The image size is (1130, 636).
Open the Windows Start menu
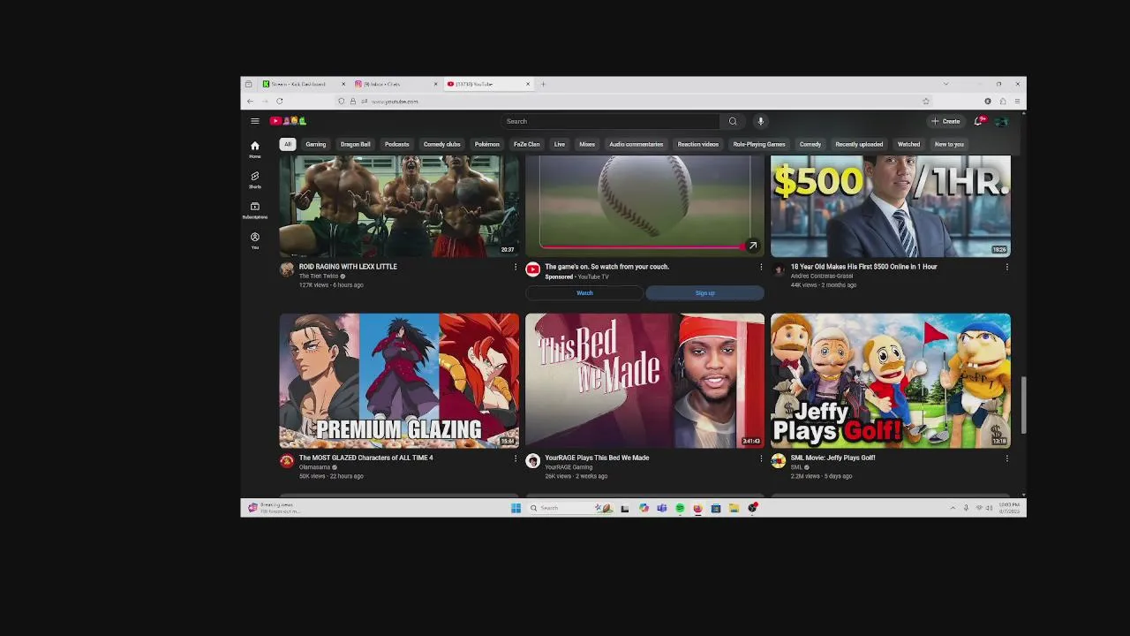click(516, 508)
